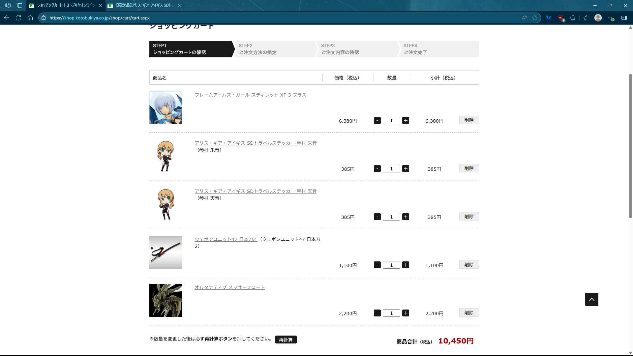The image size is (633, 356).
Task: Click quantity field for Stylet XF-3
Action: [392, 121]
